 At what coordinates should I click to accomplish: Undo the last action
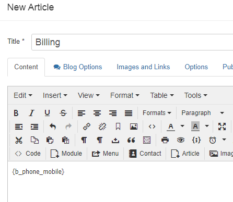point(53,127)
